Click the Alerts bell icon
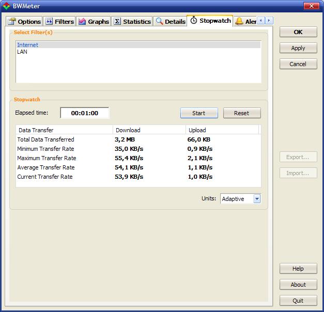The height and width of the screenshot is (312, 324). (239, 21)
